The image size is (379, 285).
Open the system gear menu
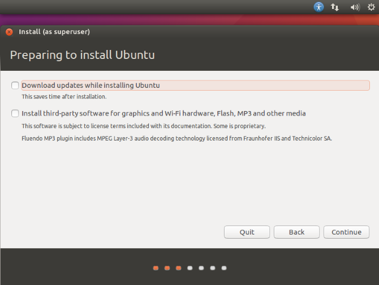[371, 7]
